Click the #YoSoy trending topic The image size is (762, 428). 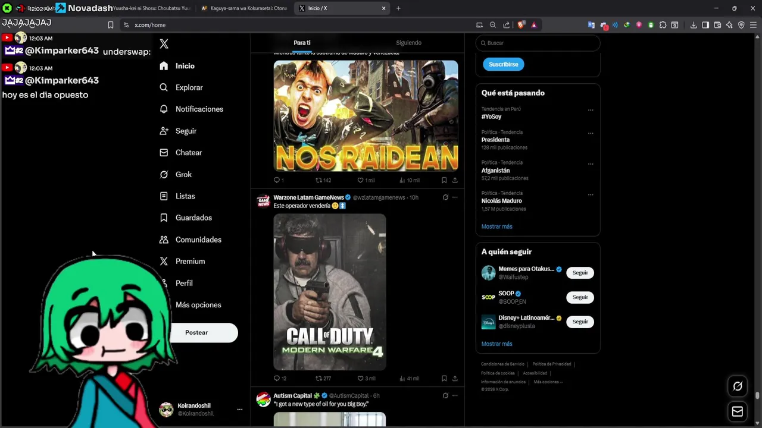coord(492,117)
